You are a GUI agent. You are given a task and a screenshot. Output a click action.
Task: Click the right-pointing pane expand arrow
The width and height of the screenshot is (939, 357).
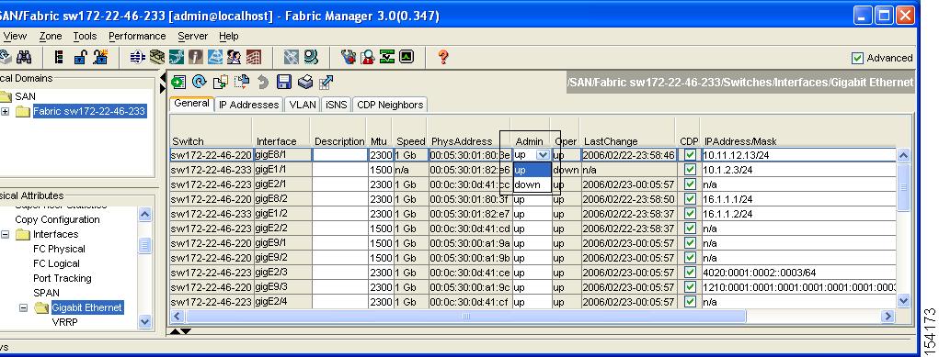[x=162, y=88]
